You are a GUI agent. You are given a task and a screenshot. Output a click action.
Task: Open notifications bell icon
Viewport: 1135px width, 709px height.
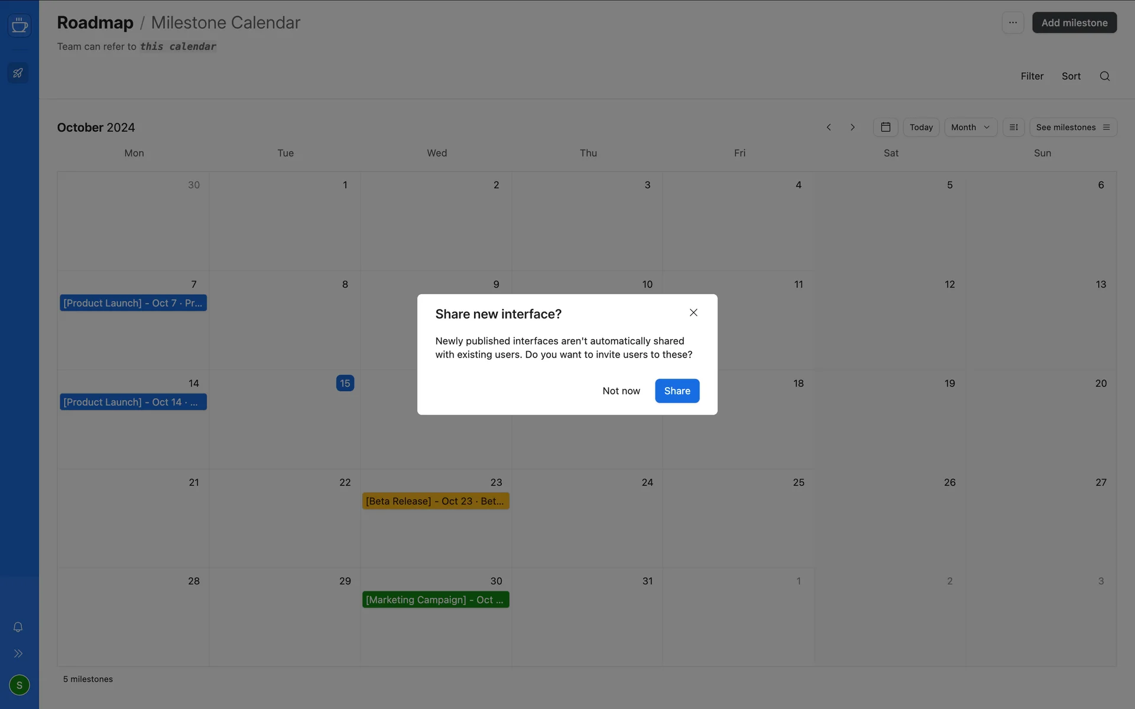[18, 627]
